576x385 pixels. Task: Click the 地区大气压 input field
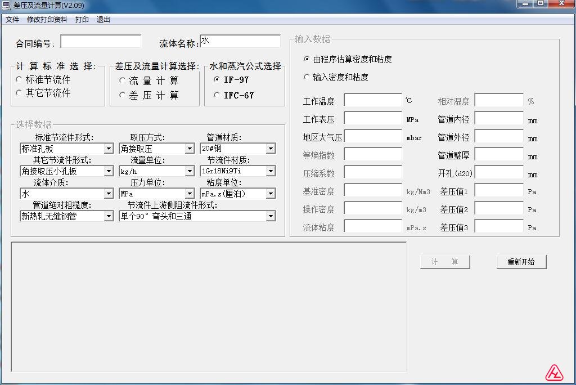tap(373, 136)
